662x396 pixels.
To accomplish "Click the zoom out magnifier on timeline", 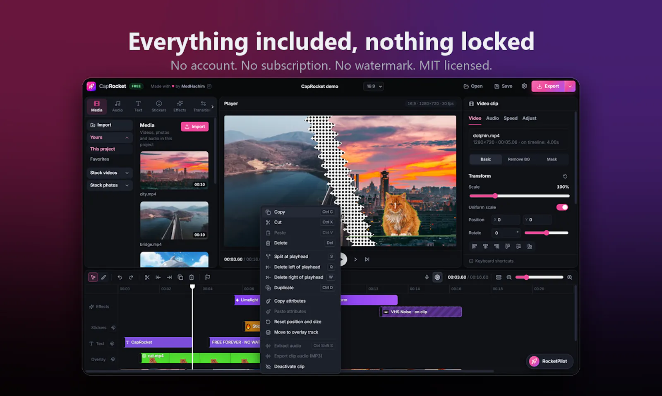I will point(509,277).
